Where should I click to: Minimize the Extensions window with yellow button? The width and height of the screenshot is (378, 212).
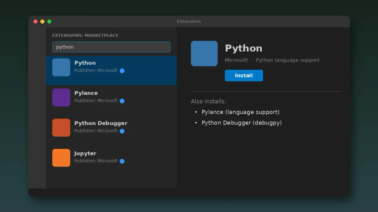click(x=42, y=22)
